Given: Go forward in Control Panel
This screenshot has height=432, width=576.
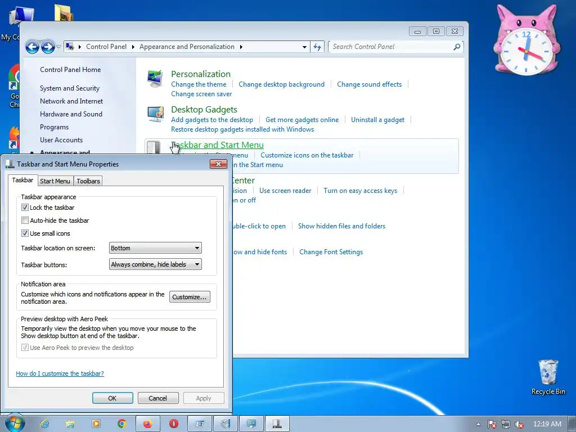Looking at the screenshot, I should 48,47.
